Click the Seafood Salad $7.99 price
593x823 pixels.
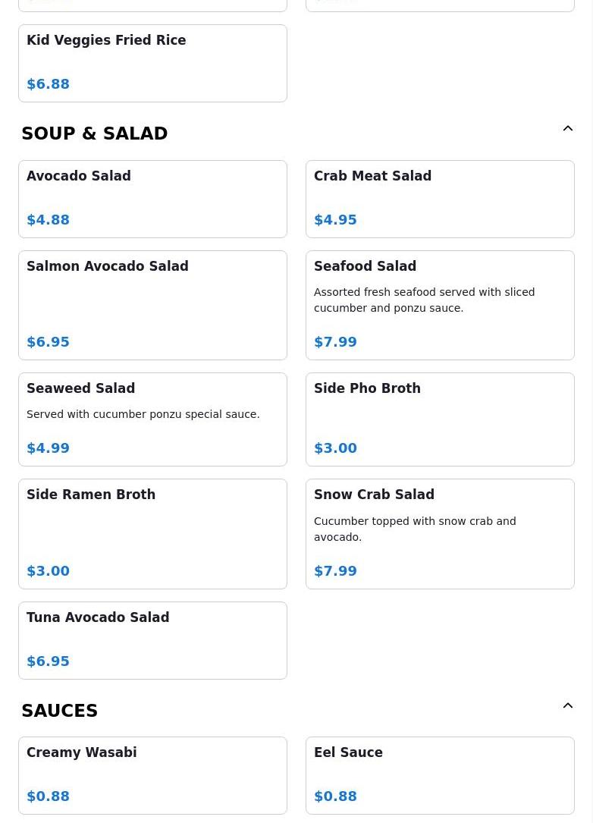point(335,342)
